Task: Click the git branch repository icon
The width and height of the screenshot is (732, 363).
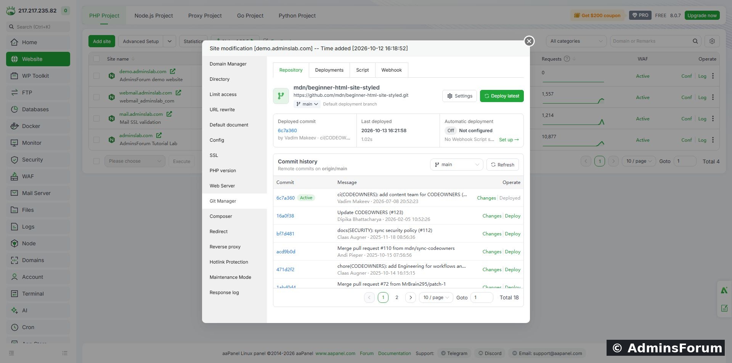Action: (281, 96)
